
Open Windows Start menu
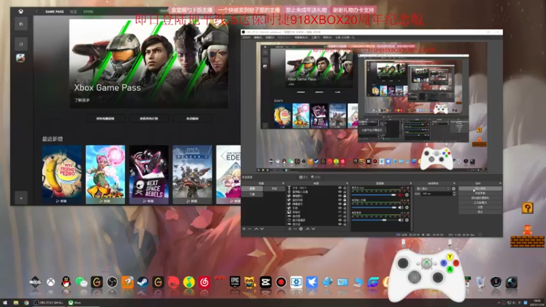click(x=5, y=303)
